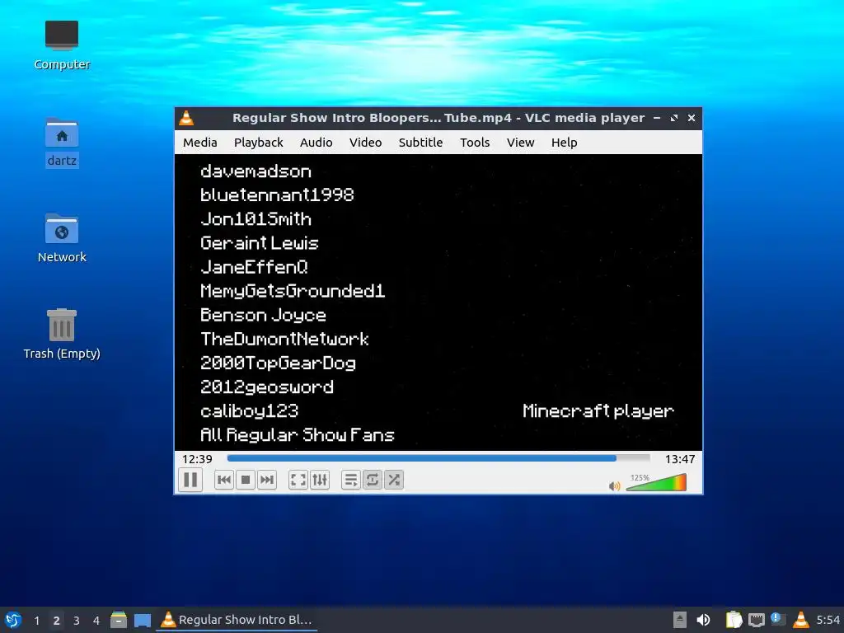Click the video display area

click(438, 302)
